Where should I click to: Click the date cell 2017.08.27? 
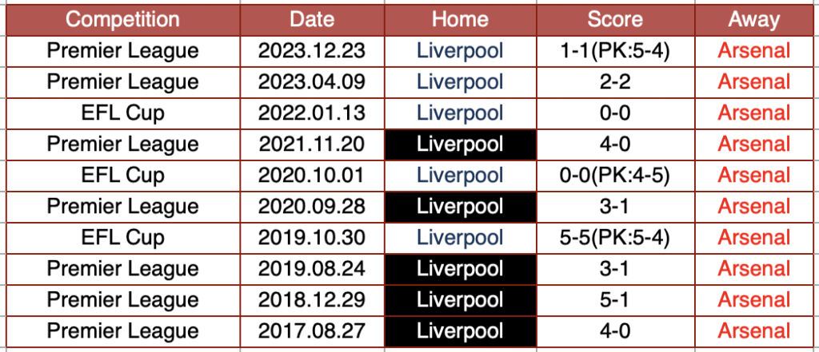[311, 331]
